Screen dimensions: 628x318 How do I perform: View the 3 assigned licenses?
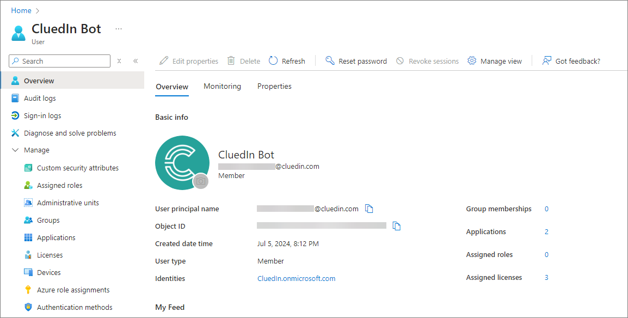click(546, 277)
